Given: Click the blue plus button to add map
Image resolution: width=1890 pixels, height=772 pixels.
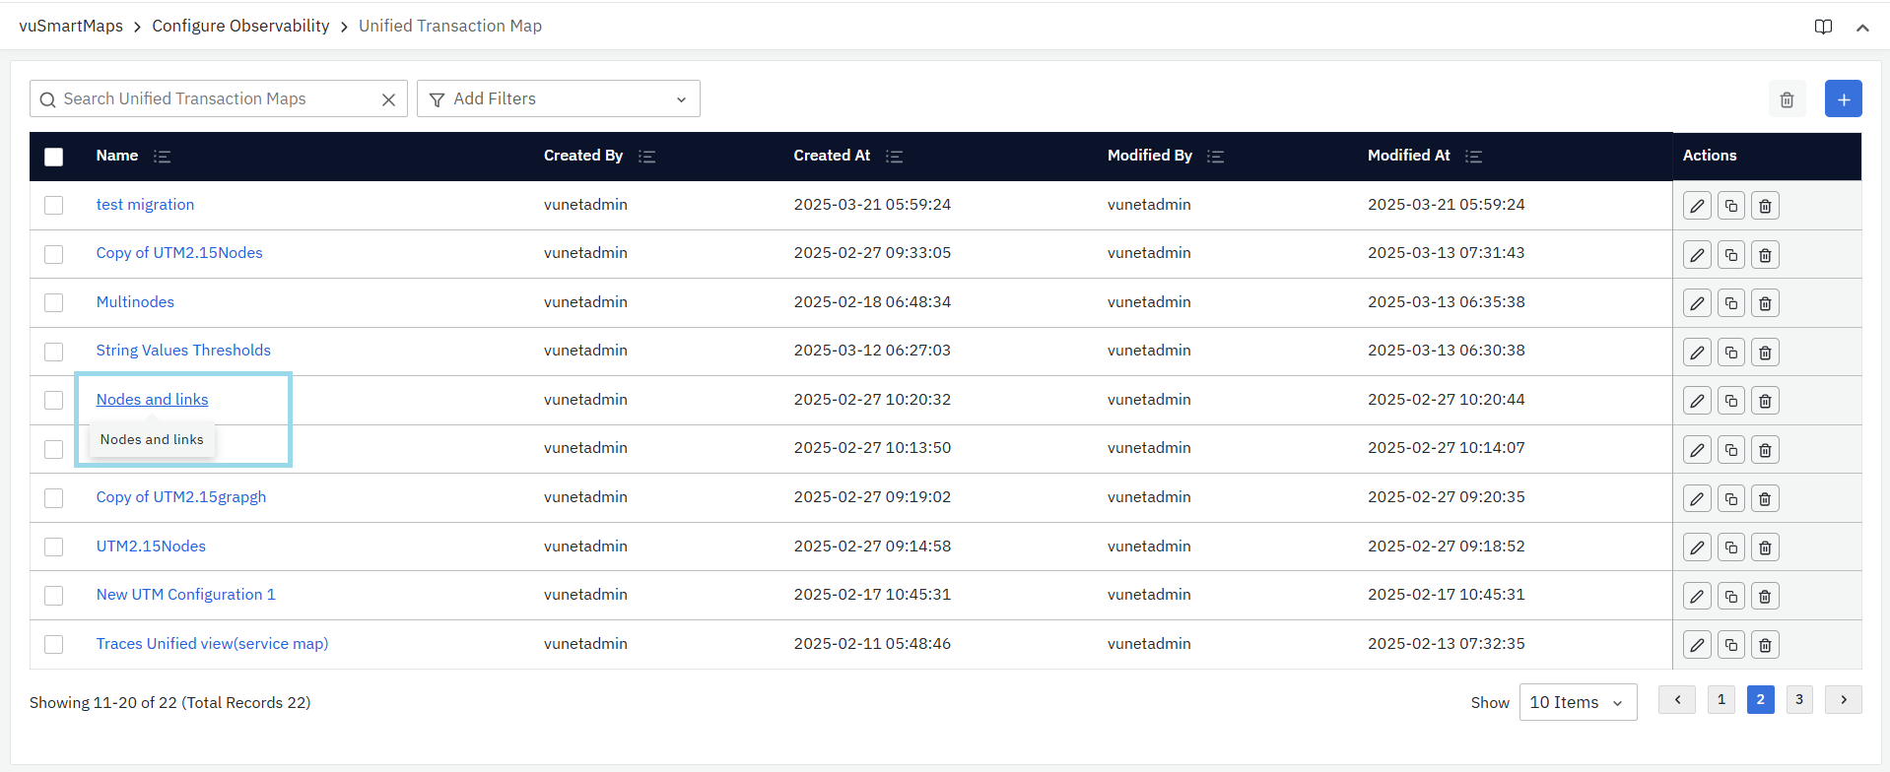Looking at the screenshot, I should (1843, 99).
